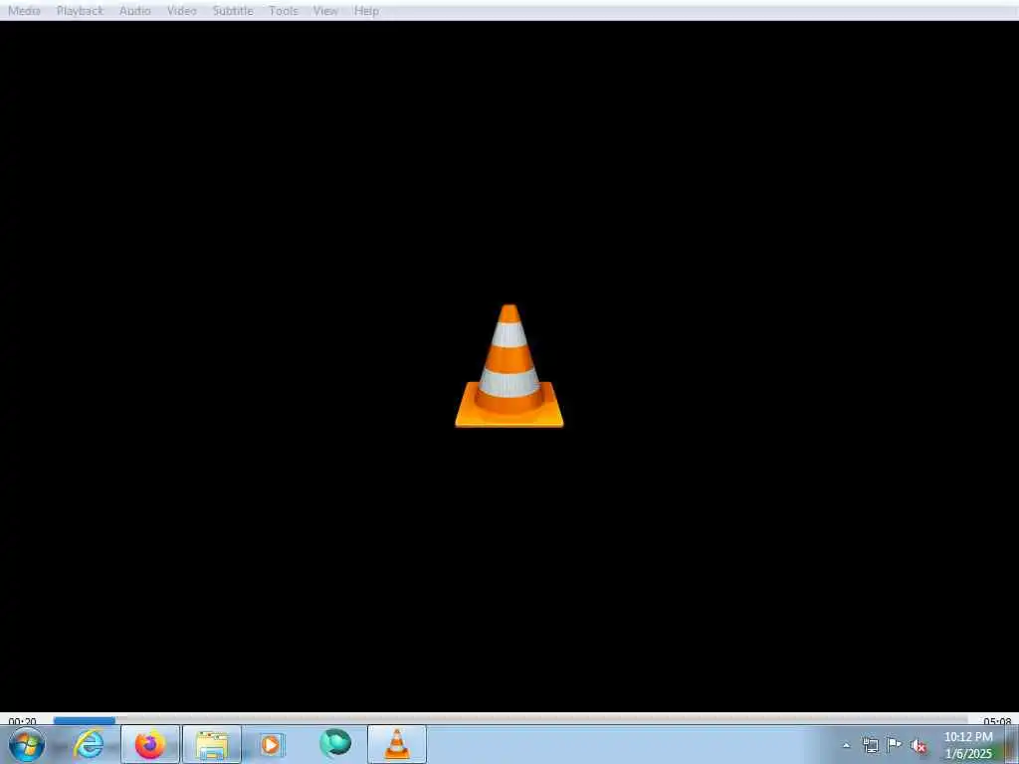
Task: Open Windows Explorer folder taskbar icon
Action: point(212,744)
